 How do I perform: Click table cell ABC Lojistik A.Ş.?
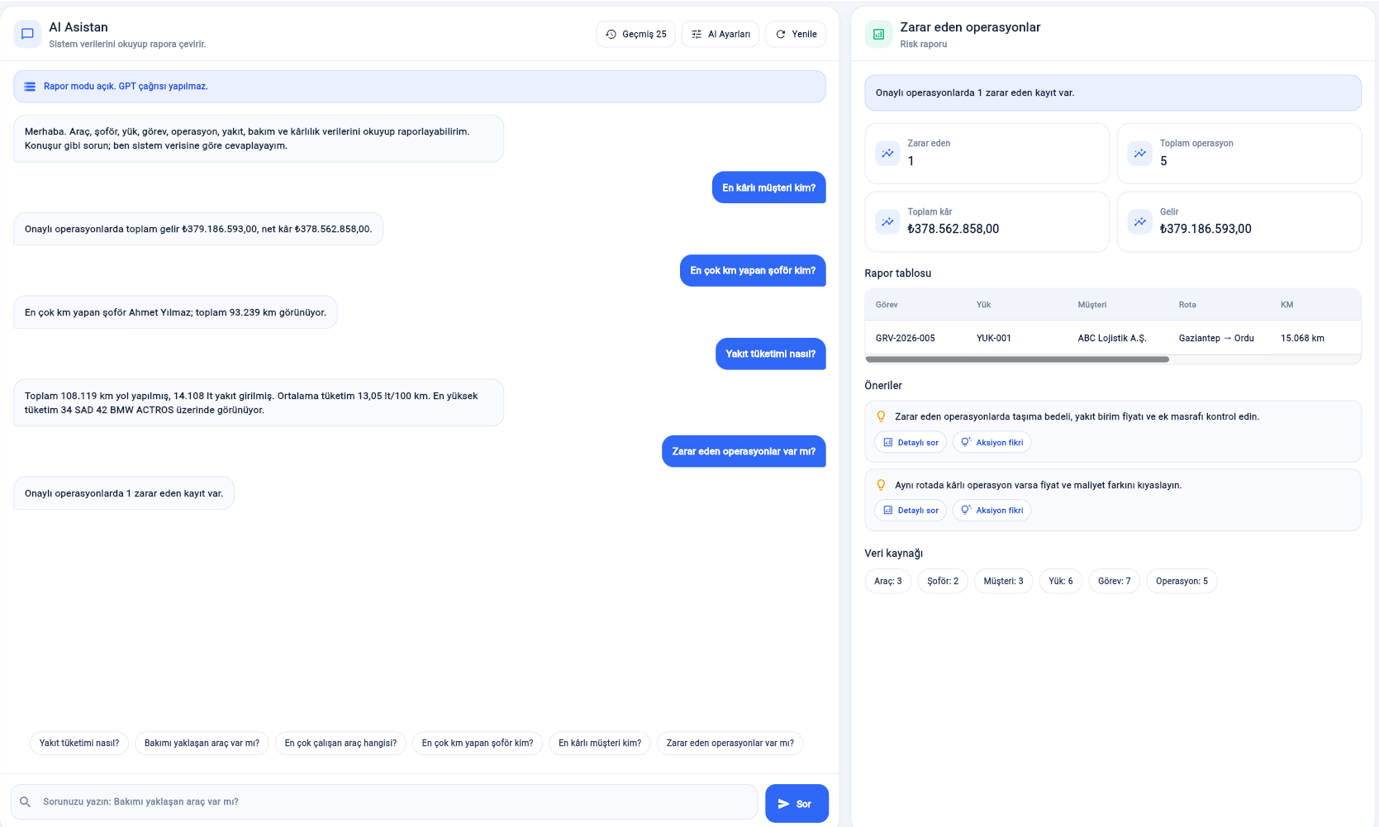point(1112,338)
